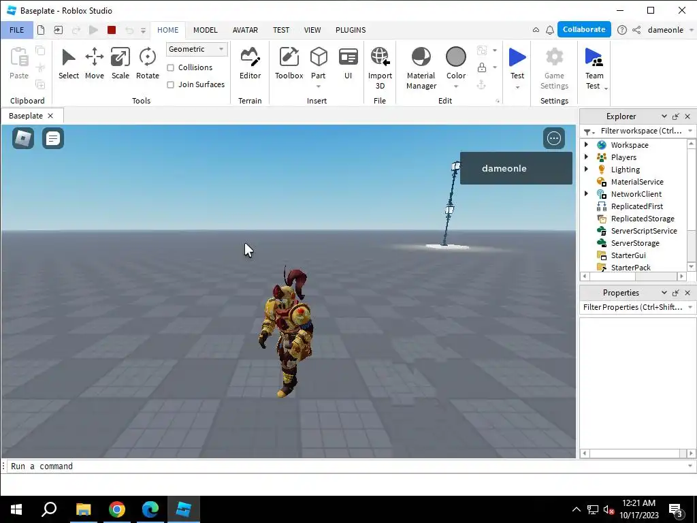This screenshot has height=523, width=697.
Task: Click the anchor icon in Edit group
Action: coord(481,85)
